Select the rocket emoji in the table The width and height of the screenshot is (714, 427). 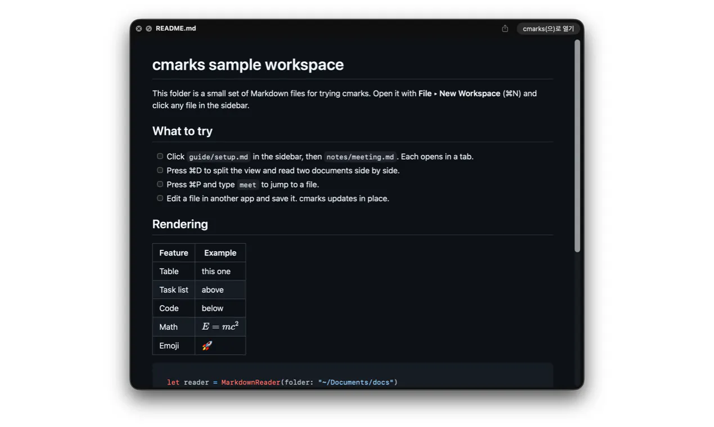(x=207, y=346)
